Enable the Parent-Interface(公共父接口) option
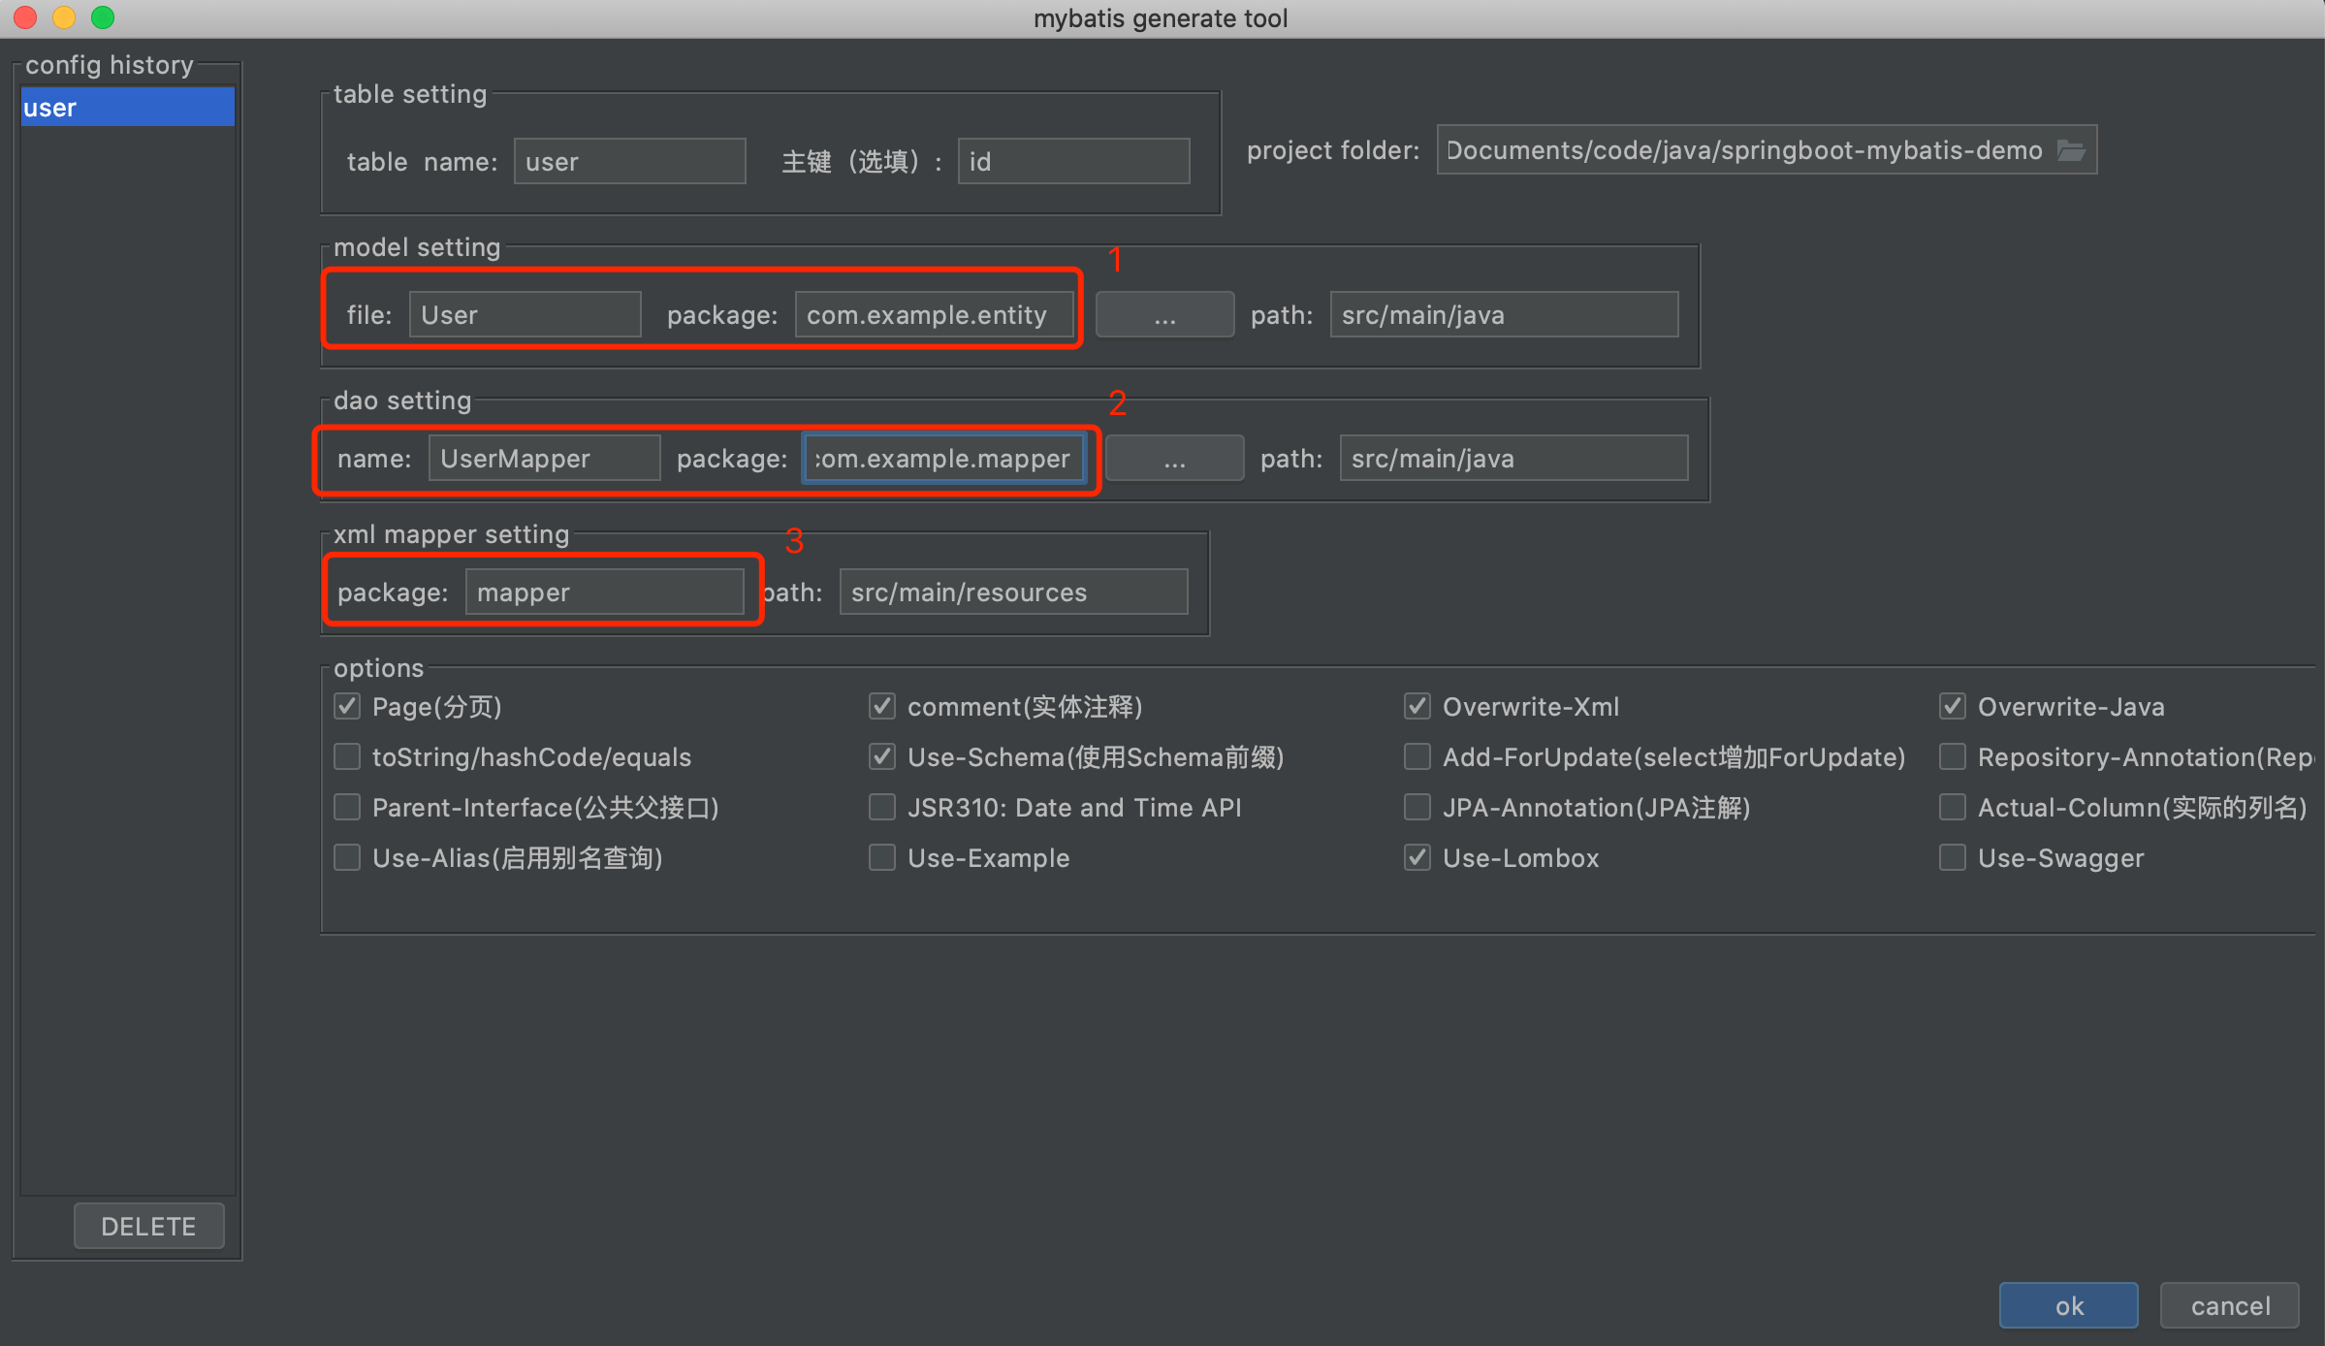2325x1346 pixels. tap(347, 807)
